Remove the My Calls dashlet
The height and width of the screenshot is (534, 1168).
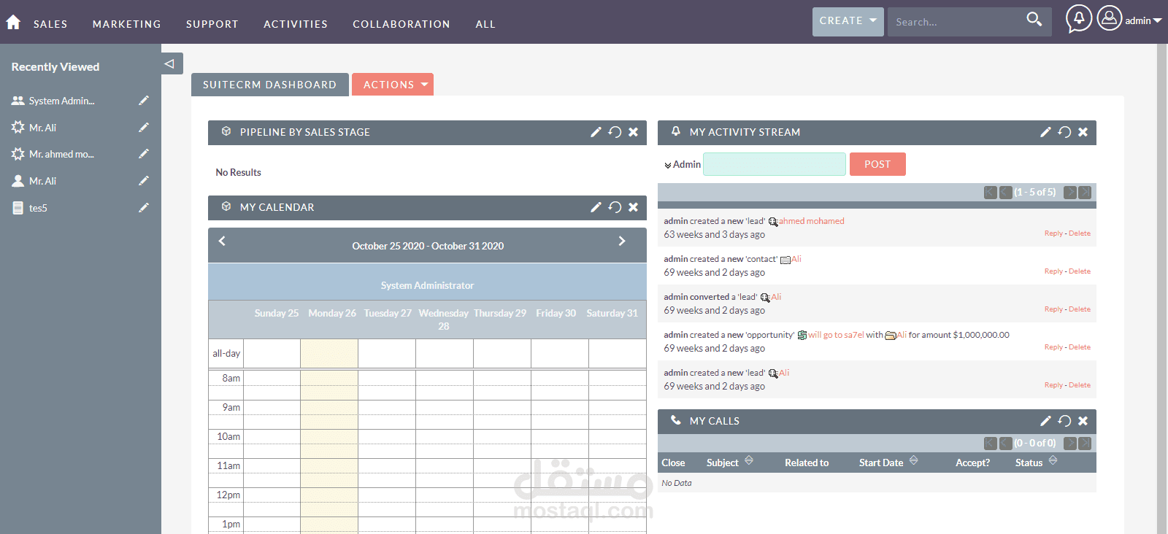(x=1083, y=421)
